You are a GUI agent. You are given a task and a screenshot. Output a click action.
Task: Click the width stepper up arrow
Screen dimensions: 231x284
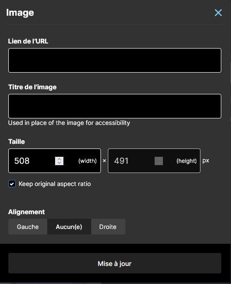click(59, 159)
